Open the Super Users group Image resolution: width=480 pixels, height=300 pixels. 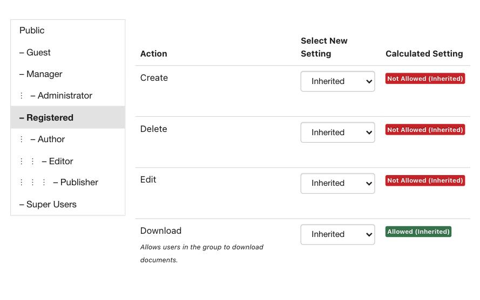coord(67,204)
